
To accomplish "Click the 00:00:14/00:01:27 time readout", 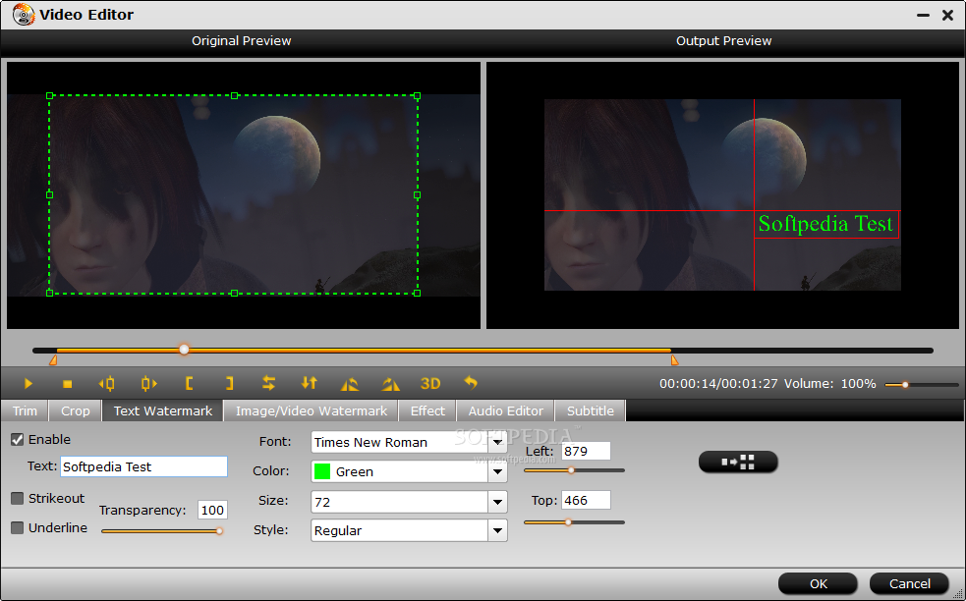I will (718, 384).
